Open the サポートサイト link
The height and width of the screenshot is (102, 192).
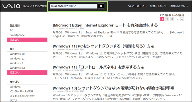point(158,6)
